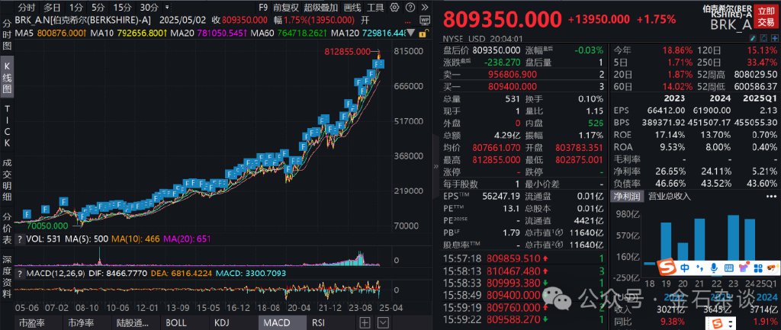Click the VOL indicator question-mark help icon
The height and width of the screenshot is (330, 781).
click(x=20, y=239)
